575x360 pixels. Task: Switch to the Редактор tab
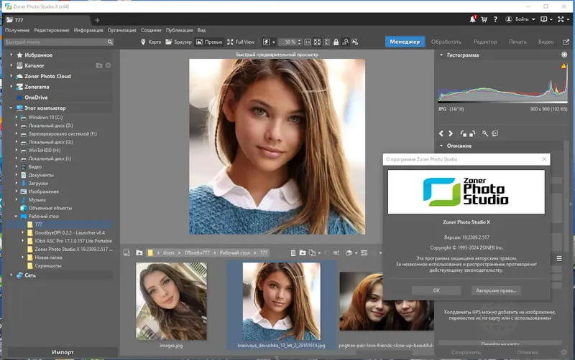click(x=485, y=42)
